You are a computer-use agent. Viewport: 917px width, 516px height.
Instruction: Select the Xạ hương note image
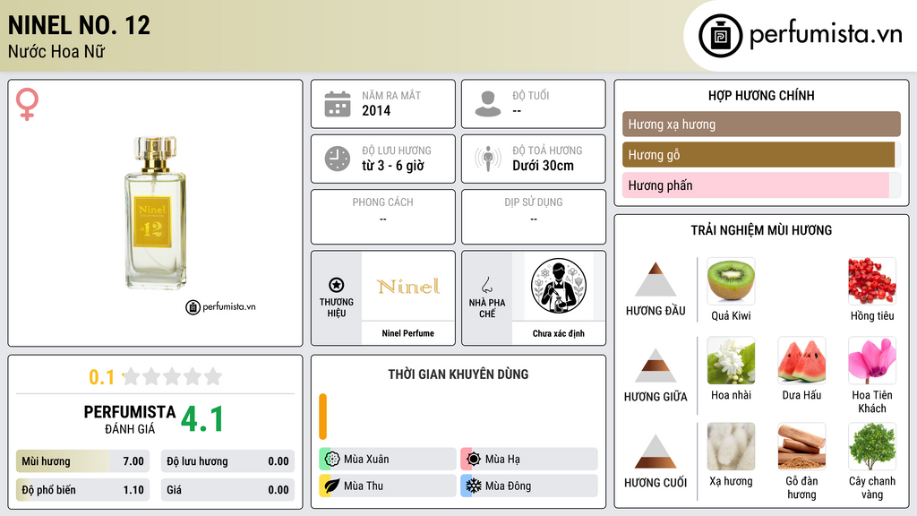click(x=731, y=446)
